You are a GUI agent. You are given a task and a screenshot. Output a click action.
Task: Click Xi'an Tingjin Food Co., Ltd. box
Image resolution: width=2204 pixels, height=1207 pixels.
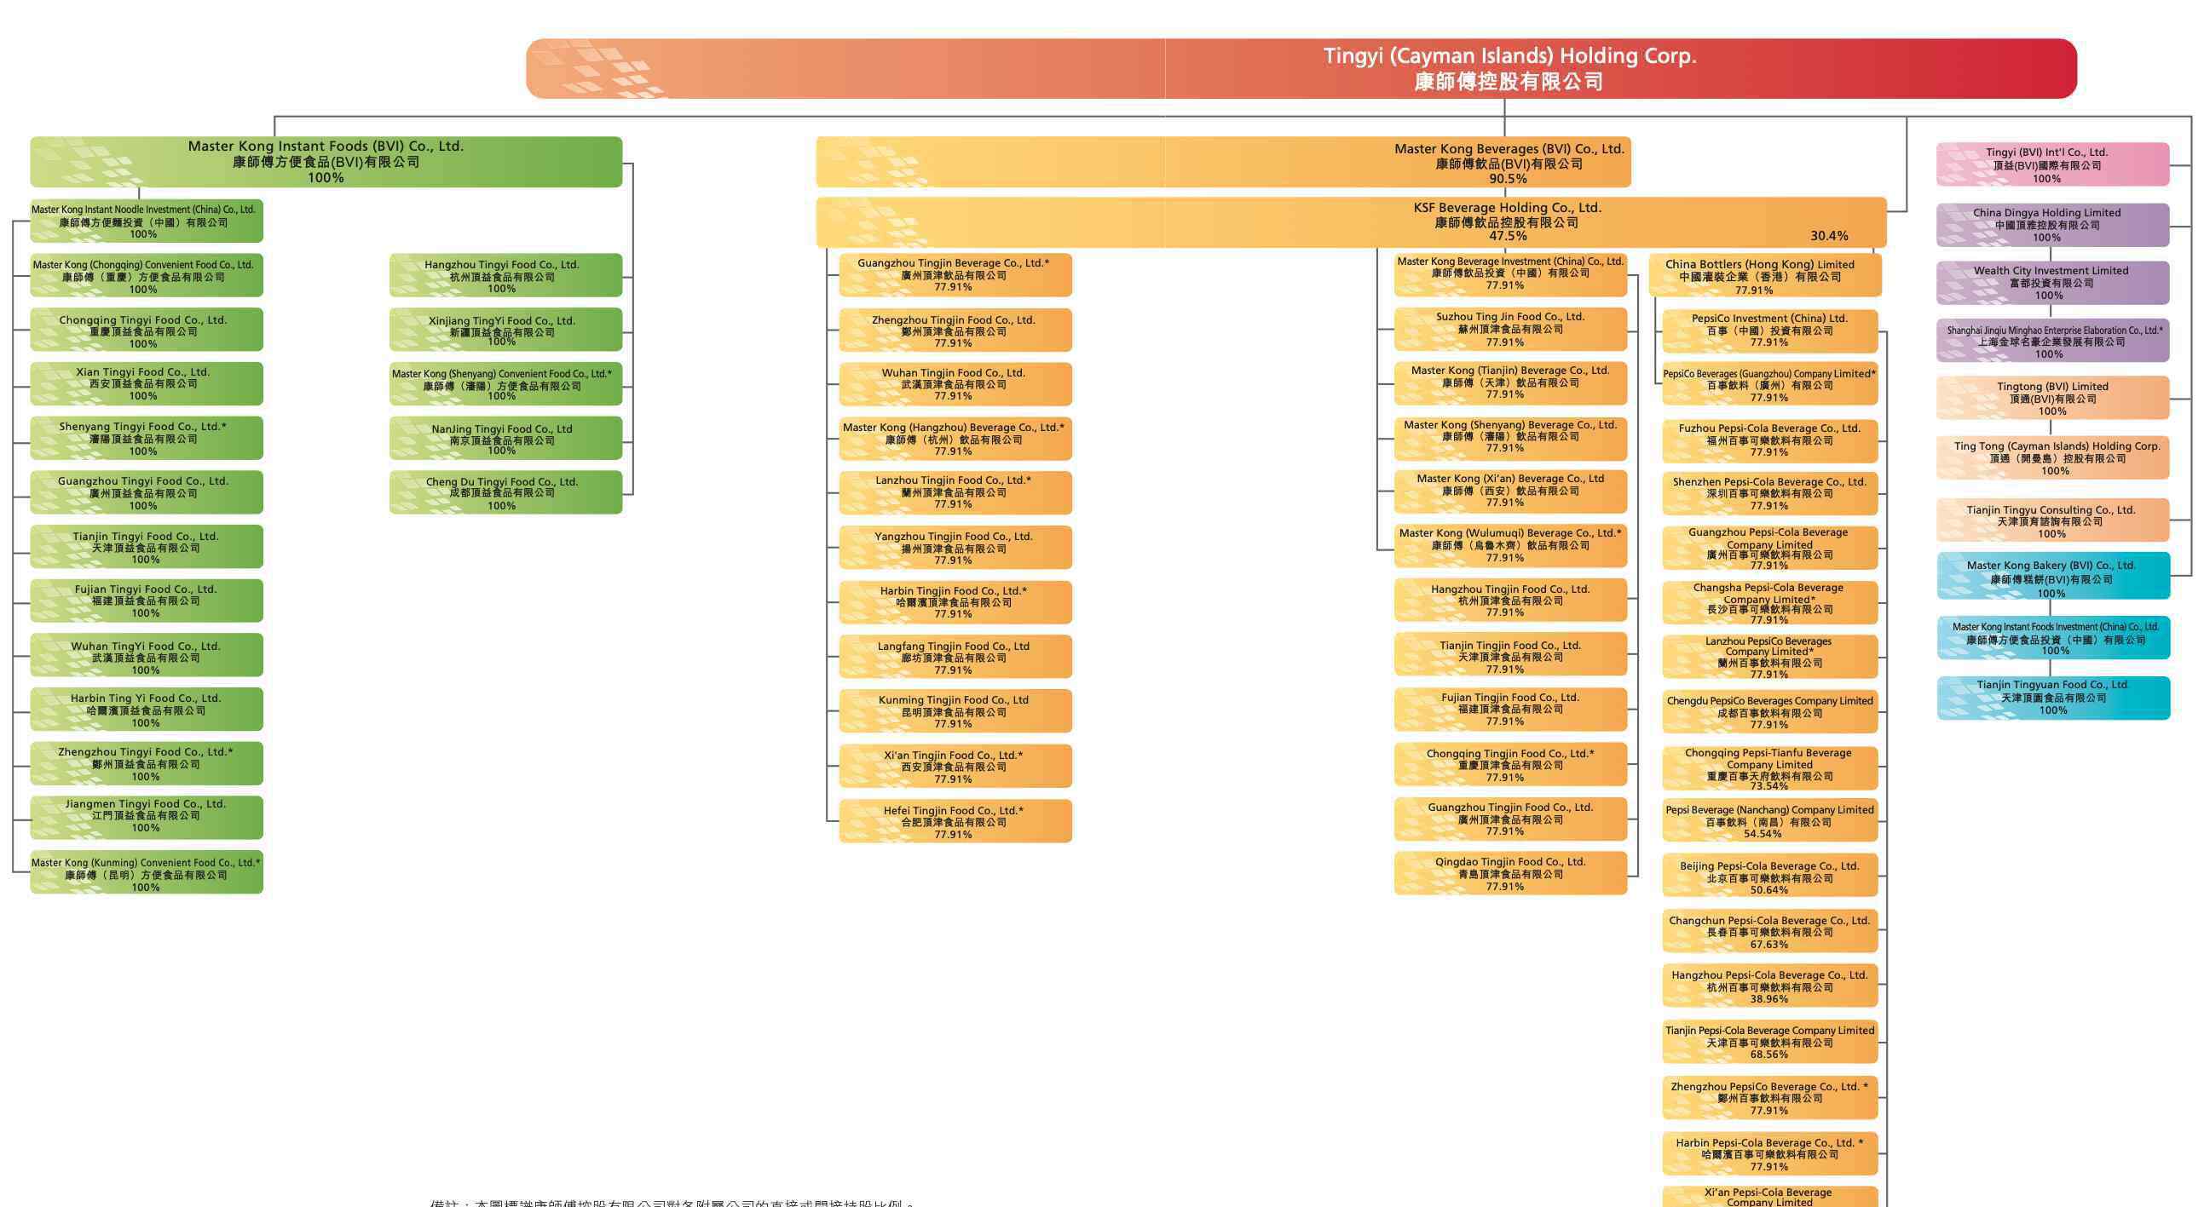[x=955, y=766]
